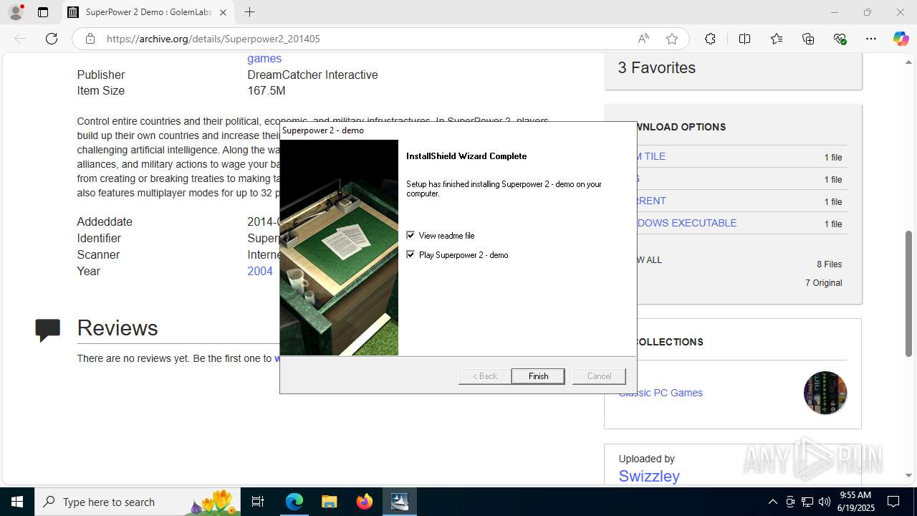This screenshot has height=516, width=917.
Task: Click SHOW ALL download files link
Action: (649, 260)
